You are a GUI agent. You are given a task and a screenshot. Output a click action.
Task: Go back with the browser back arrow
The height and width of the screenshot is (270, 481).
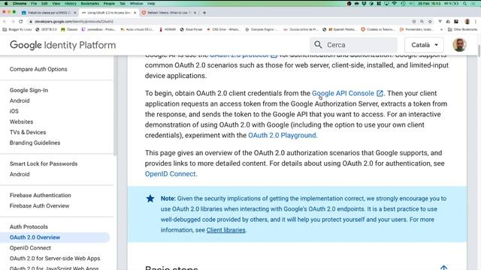[x=5, y=22]
